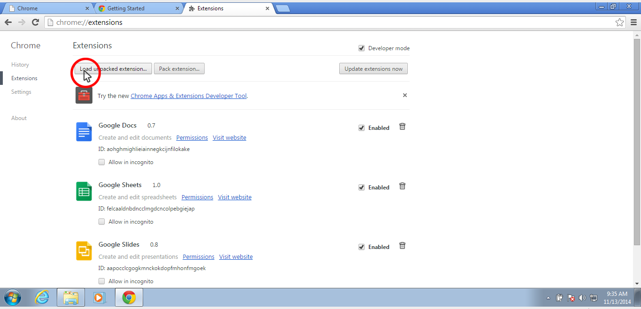Disable the Google Docs extension

pos(361,128)
